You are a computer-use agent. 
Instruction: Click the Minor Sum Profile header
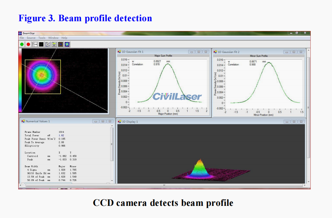pos(259,56)
